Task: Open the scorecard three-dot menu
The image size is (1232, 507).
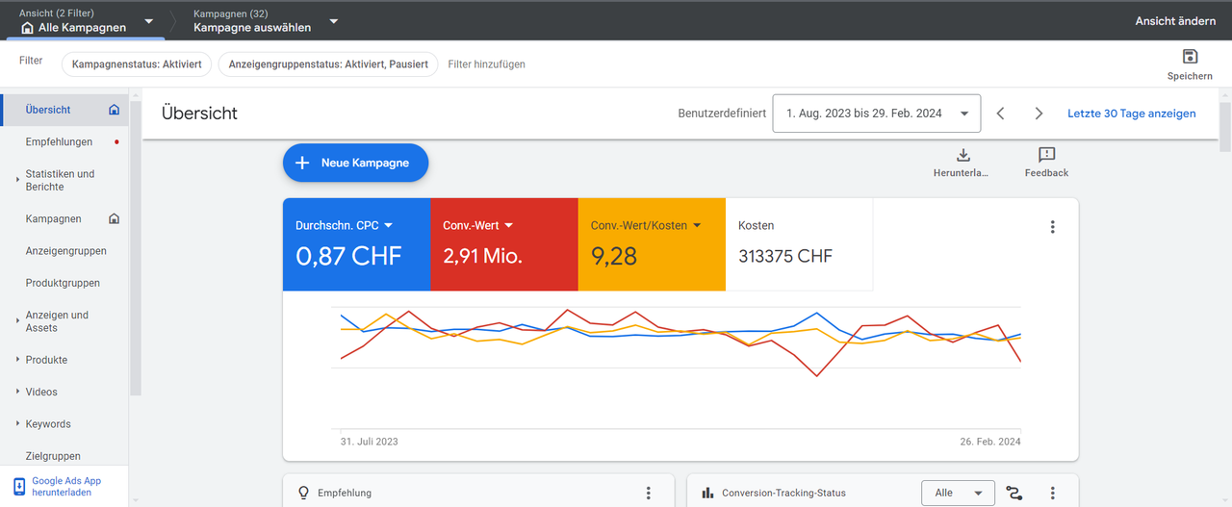Action: 1052,227
